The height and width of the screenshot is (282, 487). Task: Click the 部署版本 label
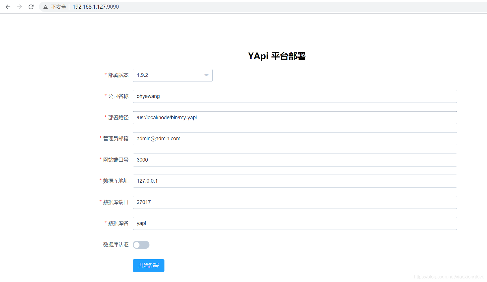(118, 75)
